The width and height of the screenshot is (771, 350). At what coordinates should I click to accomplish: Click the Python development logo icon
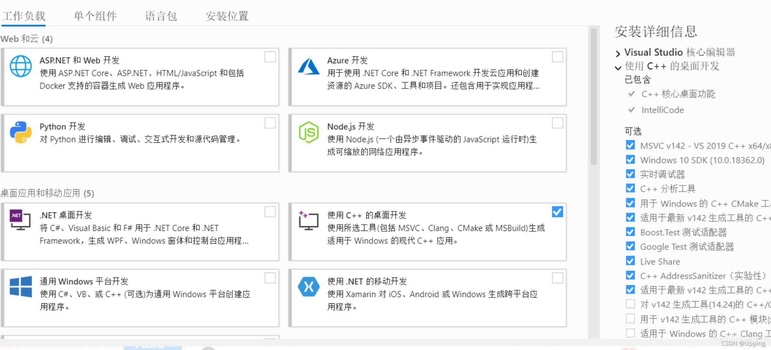coord(21,132)
